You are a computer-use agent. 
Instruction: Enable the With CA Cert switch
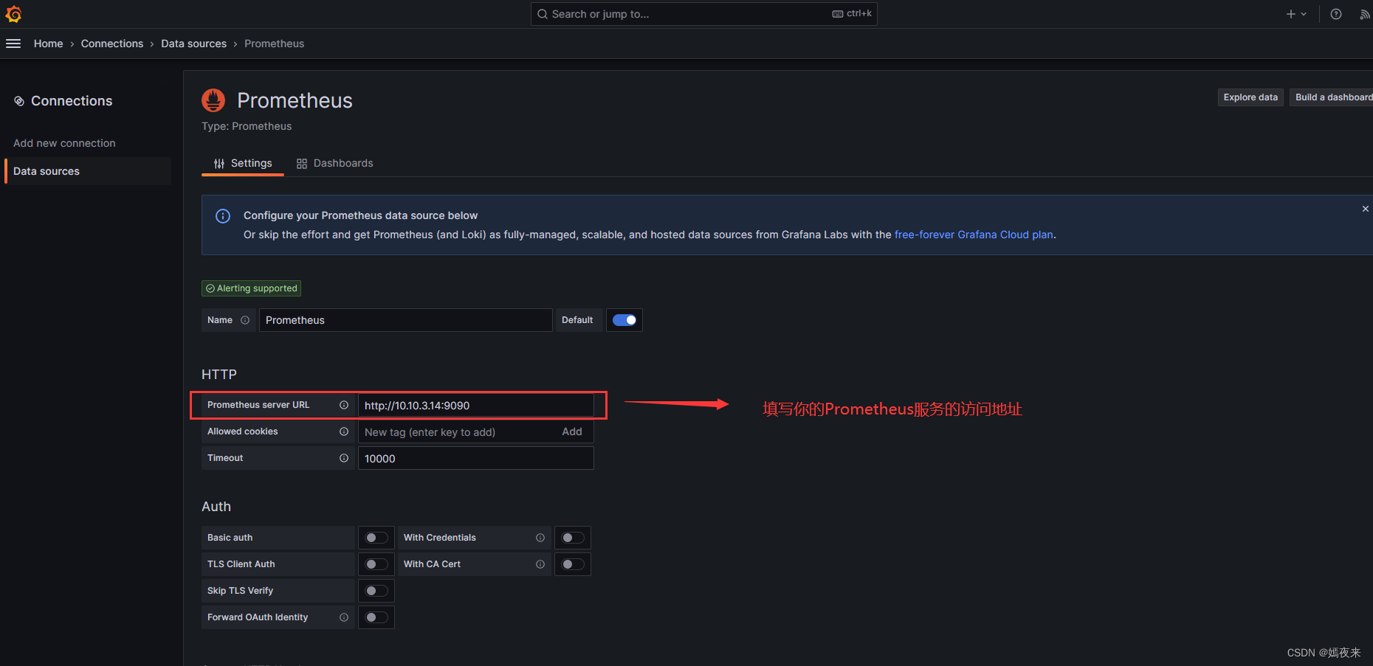pyautogui.click(x=573, y=564)
